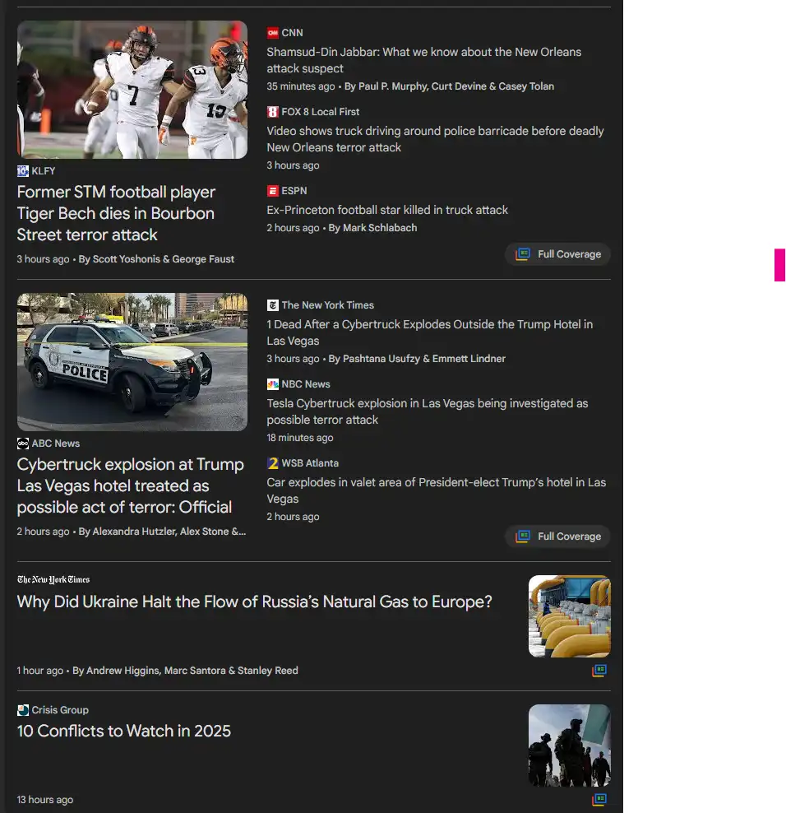This screenshot has width=786, height=813.
Task: Click 'WSB Atlanta' source name text
Action: 310,463
